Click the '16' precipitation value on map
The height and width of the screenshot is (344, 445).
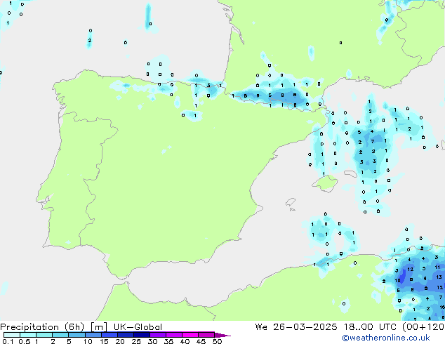(442, 307)
